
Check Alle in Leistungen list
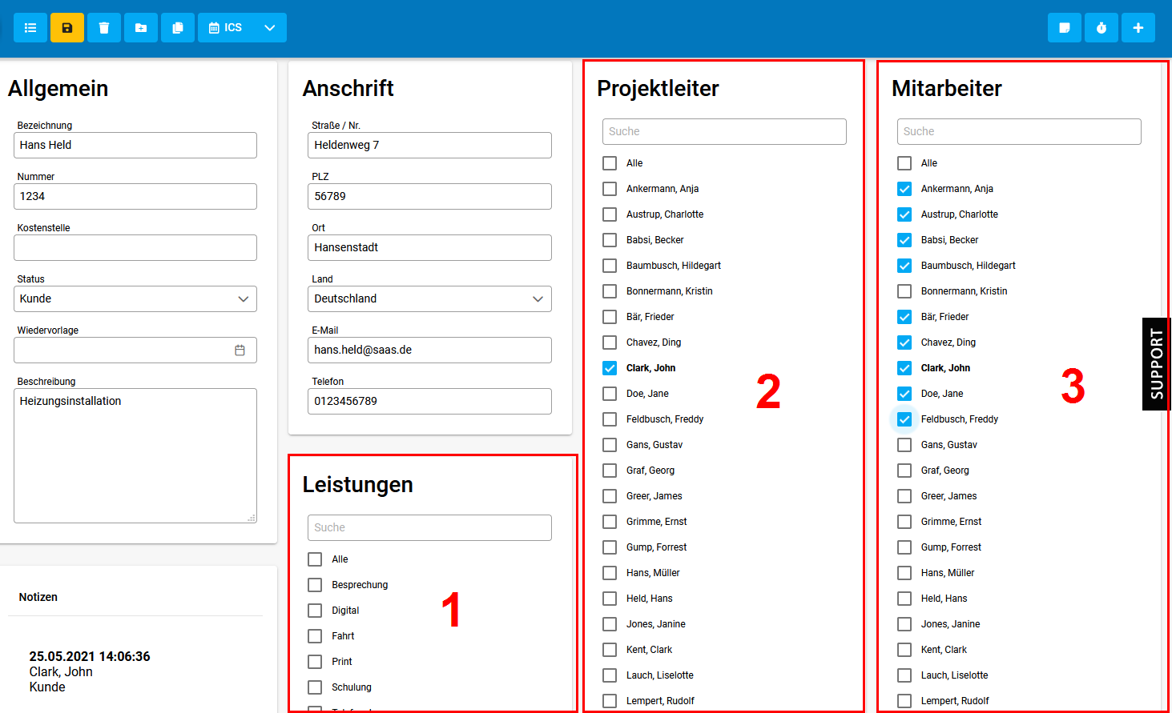coord(315,559)
